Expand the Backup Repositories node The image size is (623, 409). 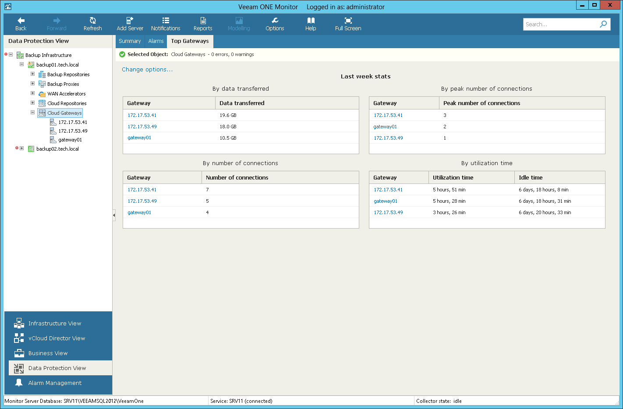pos(32,74)
